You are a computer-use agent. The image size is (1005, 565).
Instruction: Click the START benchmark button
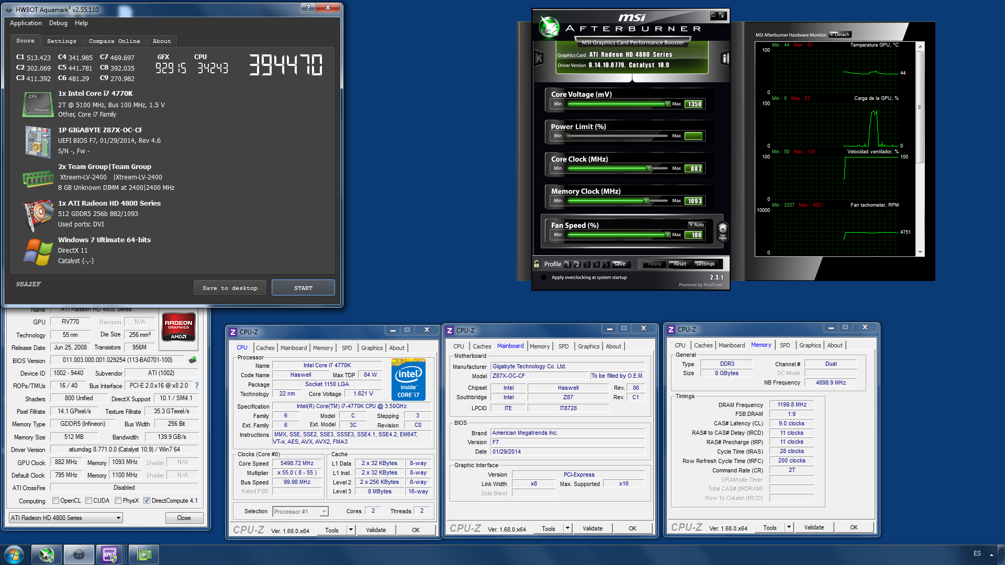pyautogui.click(x=303, y=288)
